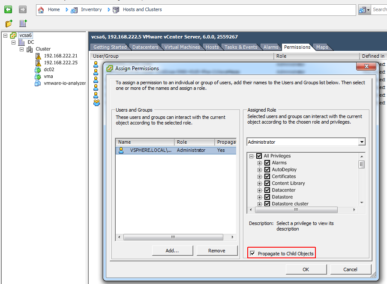Click the DC datacenter building icon
Viewport: 387px width, 284px height.
(21, 42)
